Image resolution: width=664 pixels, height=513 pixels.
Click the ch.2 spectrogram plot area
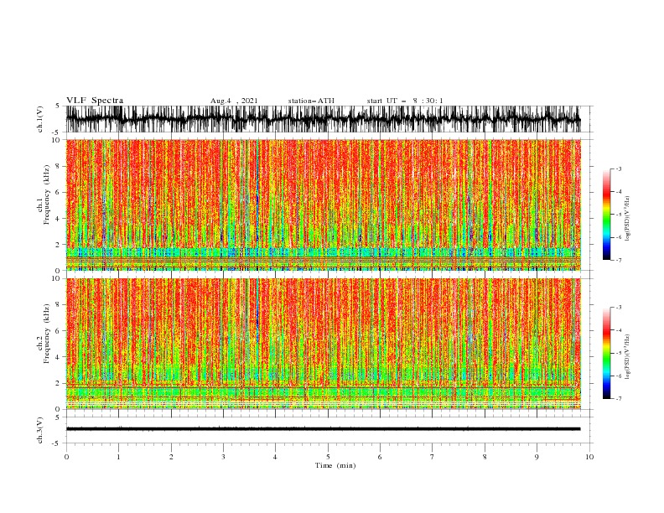click(x=324, y=344)
